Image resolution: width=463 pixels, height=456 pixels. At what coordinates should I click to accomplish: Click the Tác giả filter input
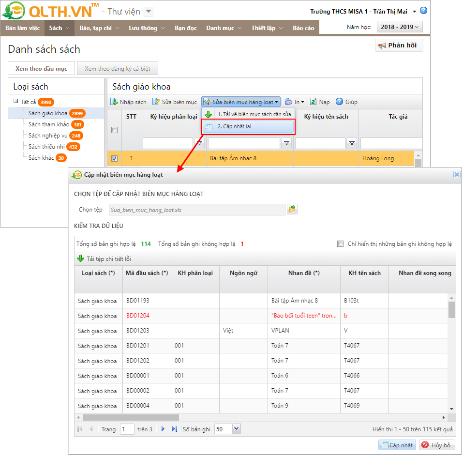click(x=391, y=143)
